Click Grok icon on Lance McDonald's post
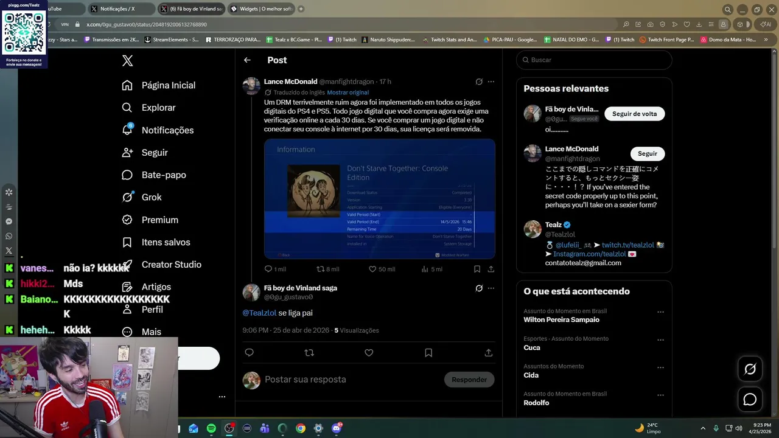Viewport: 779px width, 438px height. click(479, 82)
